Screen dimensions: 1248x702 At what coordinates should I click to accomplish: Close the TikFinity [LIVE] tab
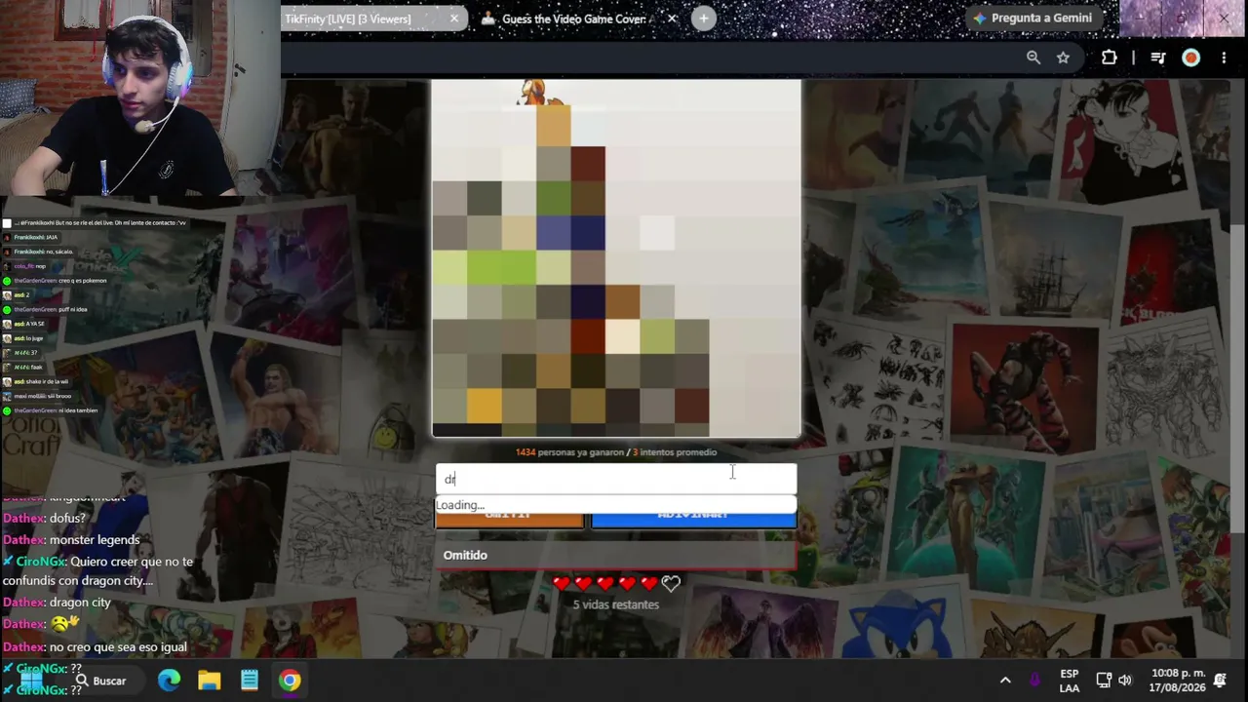[x=454, y=19]
